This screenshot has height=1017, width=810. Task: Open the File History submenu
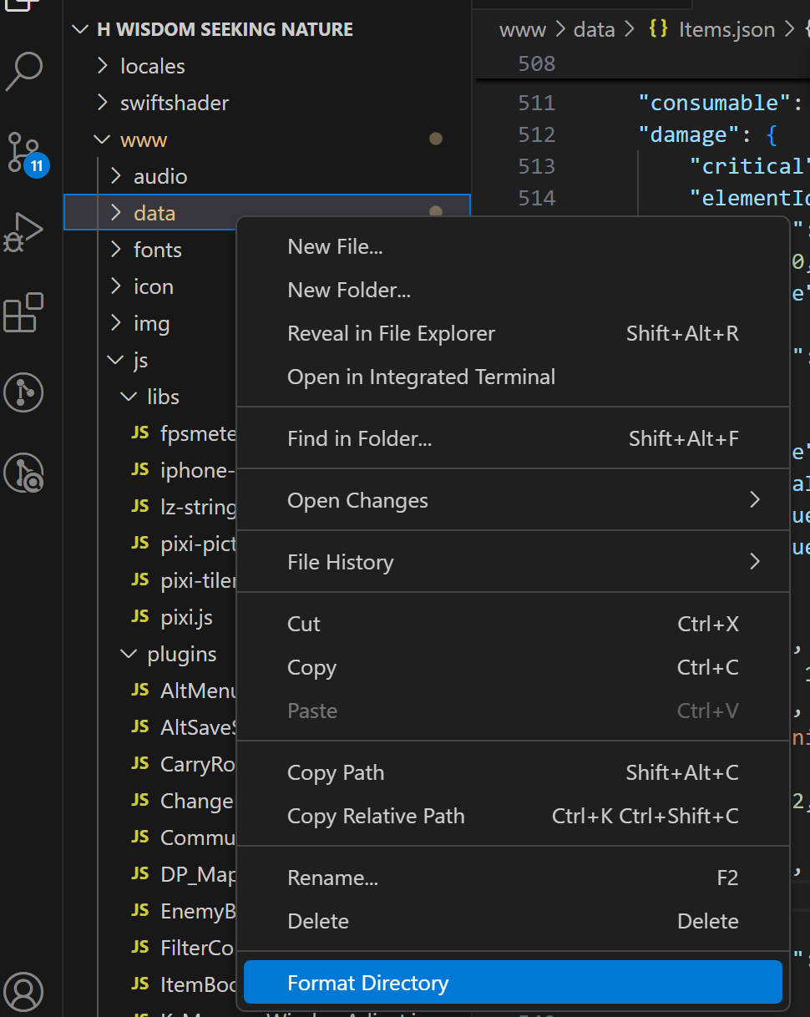pyautogui.click(x=513, y=562)
